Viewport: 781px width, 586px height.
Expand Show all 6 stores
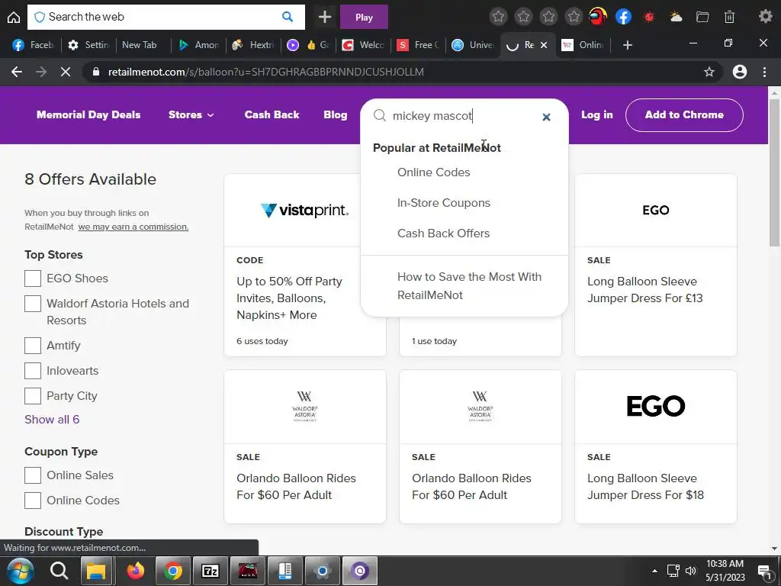52,419
